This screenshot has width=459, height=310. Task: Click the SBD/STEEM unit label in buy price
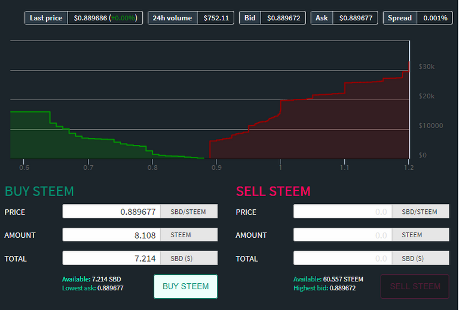tap(188, 212)
